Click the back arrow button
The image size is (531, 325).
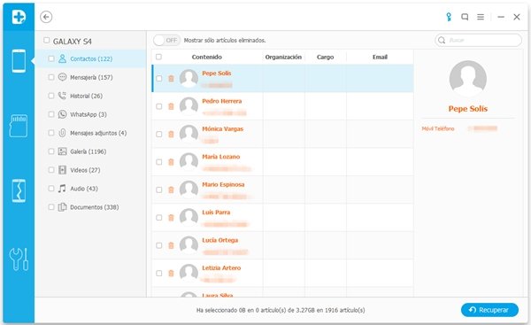point(46,17)
